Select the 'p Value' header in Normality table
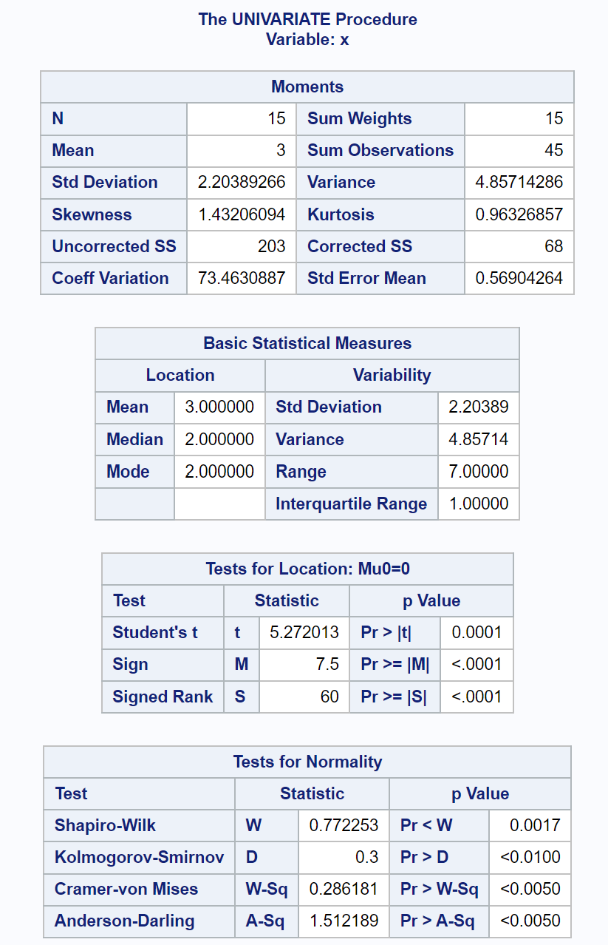 click(x=480, y=793)
